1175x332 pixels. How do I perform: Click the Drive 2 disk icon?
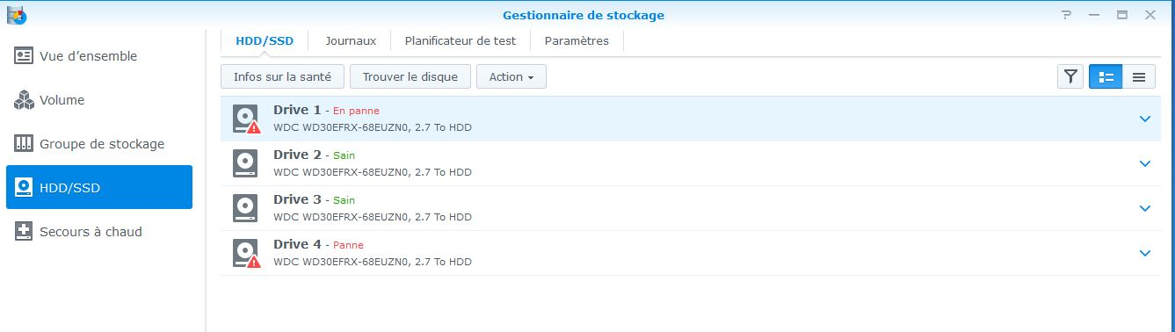(245, 163)
